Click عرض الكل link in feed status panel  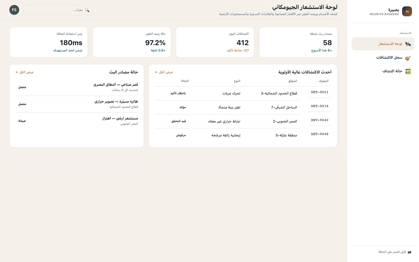24,72
